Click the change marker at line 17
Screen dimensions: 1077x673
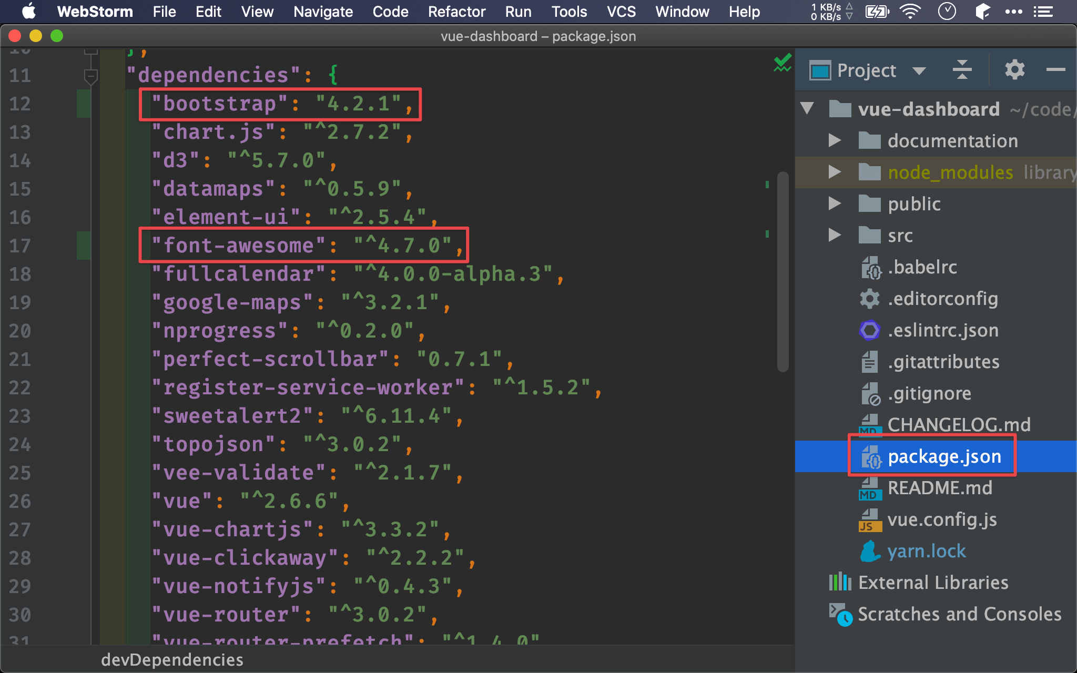[x=84, y=246]
